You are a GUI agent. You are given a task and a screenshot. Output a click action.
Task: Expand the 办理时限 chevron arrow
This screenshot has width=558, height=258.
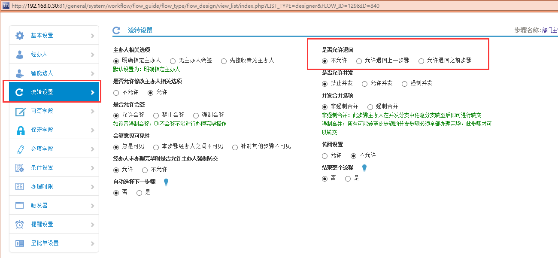click(92, 187)
